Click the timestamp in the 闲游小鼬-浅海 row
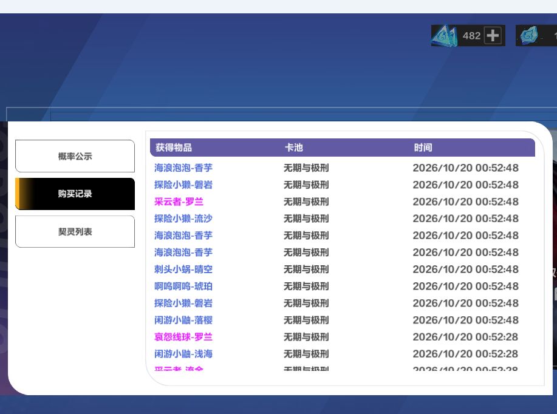The image size is (557, 414). click(465, 354)
